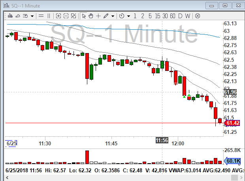Switch to 30 minute interval
This screenshot has height=181, width=245.
(165, 16)
